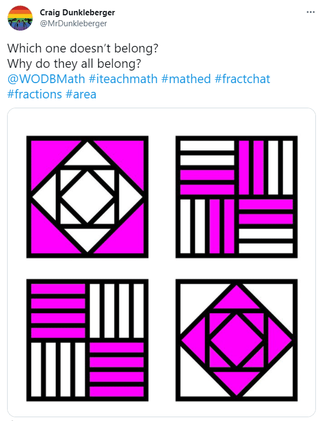Image resolution: width=323 pixels, height=421 pixels.
Task: Open the #iteachmath hashtag
Action: (x=123, y=79)
